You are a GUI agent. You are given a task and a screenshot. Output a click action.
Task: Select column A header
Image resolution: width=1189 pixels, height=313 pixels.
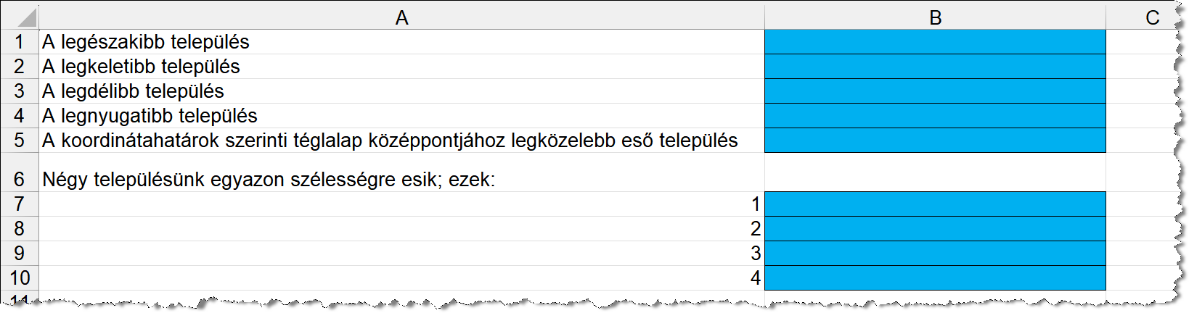click(401, 17)
